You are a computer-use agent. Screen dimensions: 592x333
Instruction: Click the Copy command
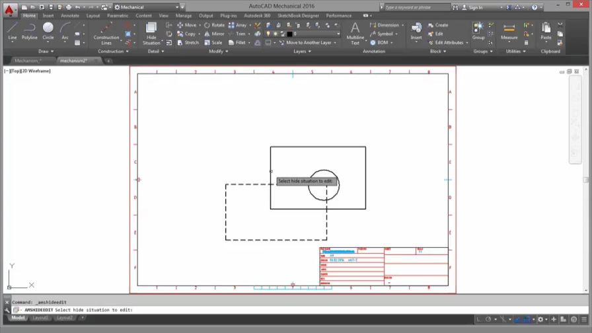[x=186, y=34]
